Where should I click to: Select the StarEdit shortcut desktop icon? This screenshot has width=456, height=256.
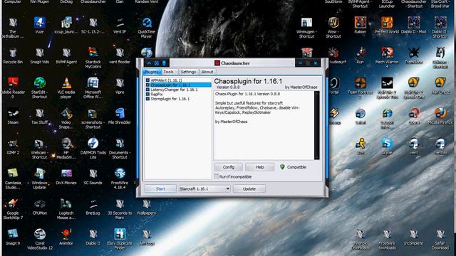click(x=40, y=88)
